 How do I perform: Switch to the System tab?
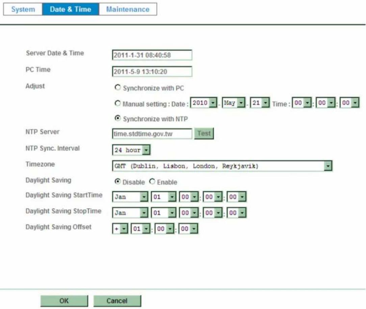[x=23, y=9]
